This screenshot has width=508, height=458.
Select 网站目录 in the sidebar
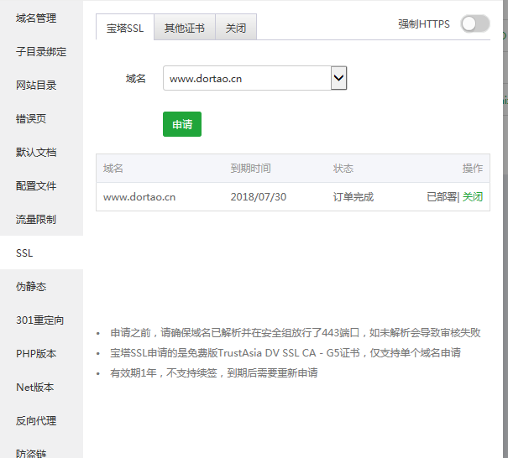36,86
